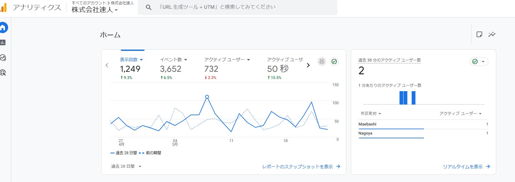This screenshot has width=515, height=182.
Task: Select the イベント数 3,652 metric tab
Action: (174, 68)
